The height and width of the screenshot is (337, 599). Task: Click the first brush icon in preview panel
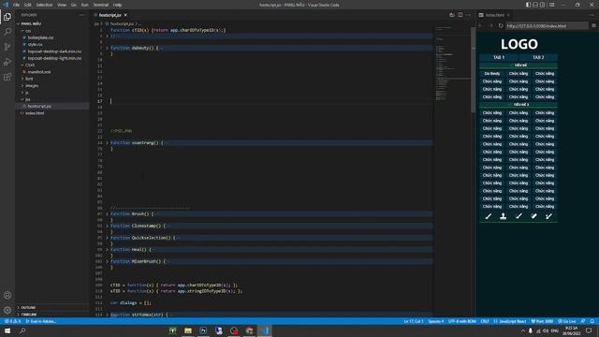click(489, 216)
